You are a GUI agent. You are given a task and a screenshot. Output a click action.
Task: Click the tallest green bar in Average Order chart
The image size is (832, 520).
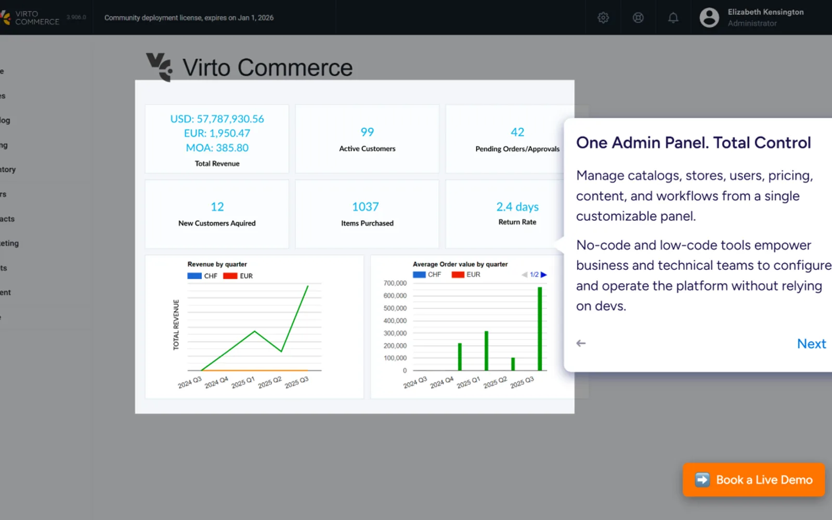pyautogui.click(x=540, y=329)
